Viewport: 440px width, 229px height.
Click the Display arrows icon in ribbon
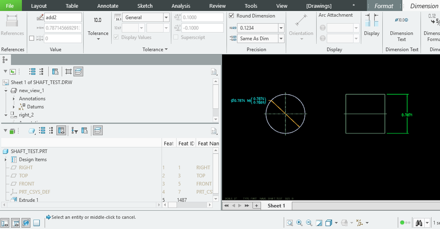(x=371, y=21)
